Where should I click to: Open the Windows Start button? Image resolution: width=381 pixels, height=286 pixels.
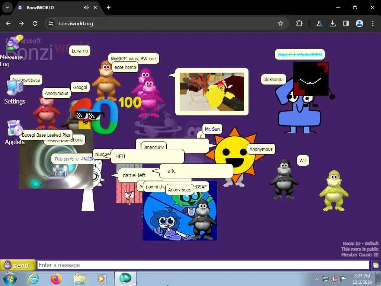[10, 279]
